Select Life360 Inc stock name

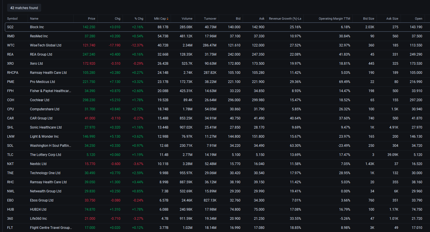(38, 219)
